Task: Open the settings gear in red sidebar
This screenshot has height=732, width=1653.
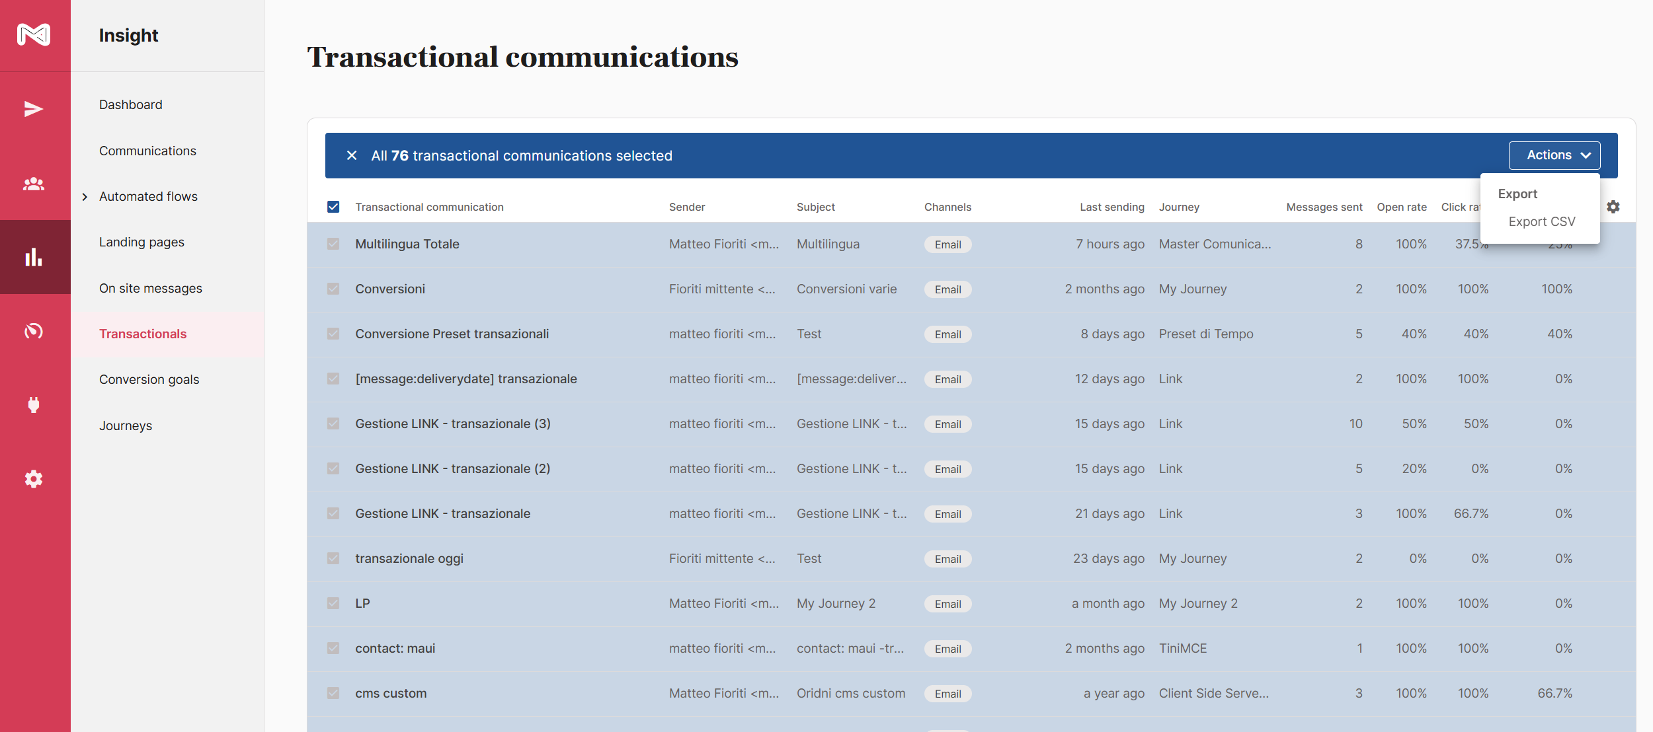Action: [34, 479]
